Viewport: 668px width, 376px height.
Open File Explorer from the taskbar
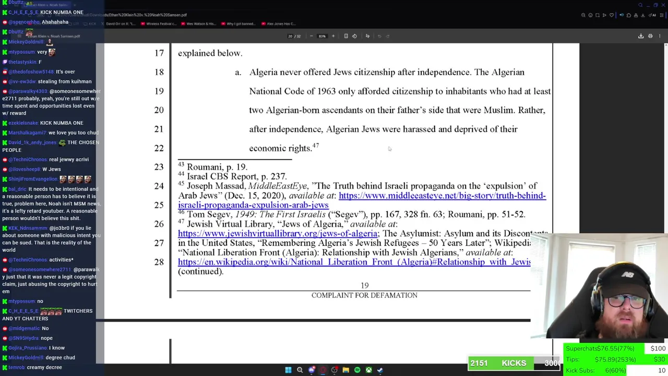click(x=346, y=370)
